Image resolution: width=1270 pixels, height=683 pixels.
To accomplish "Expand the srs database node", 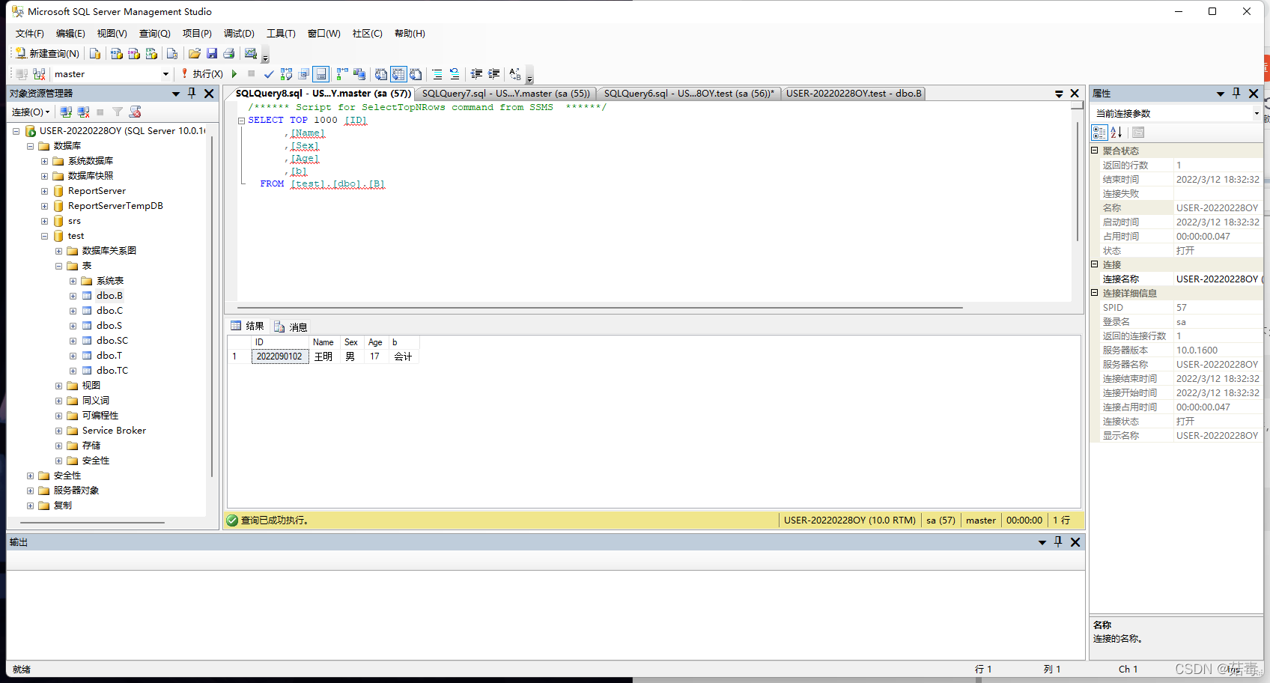I will click(44, 221).
